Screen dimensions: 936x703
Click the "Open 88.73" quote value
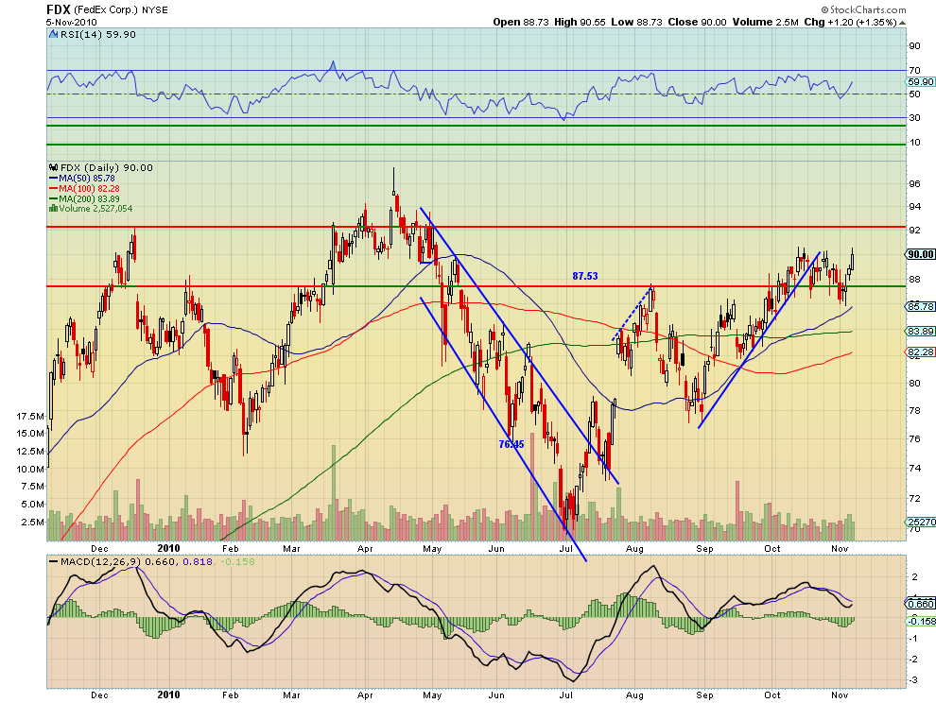coord(521,22)
